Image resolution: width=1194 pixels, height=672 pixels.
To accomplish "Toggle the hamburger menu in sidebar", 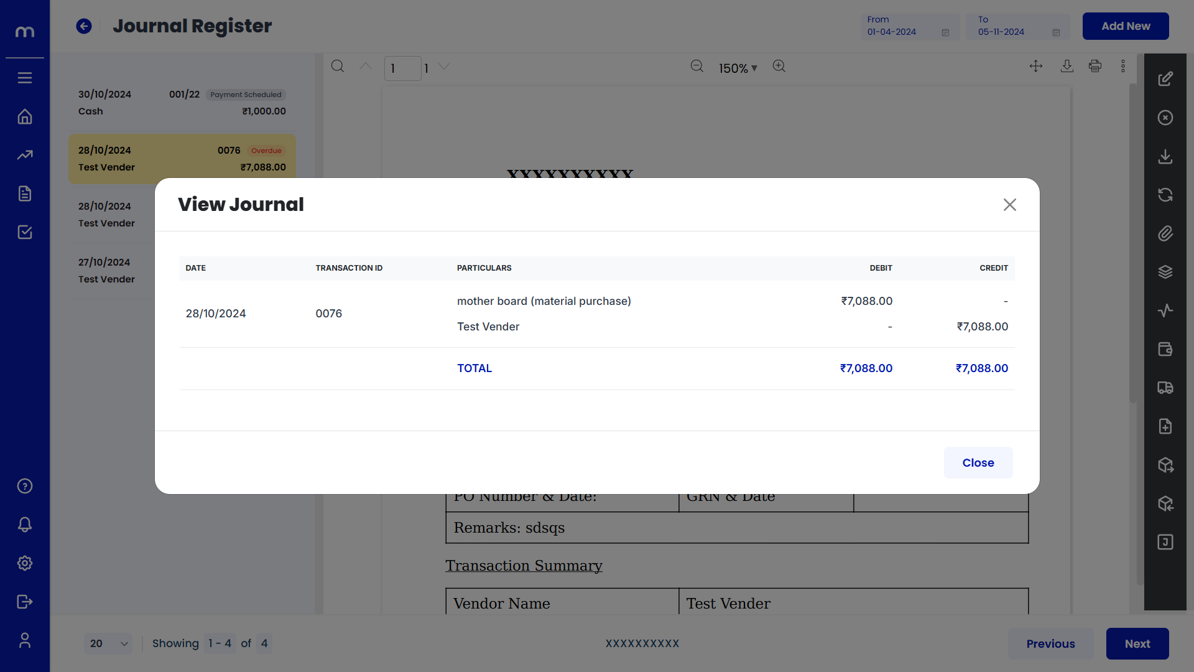I will coord(25,78).
